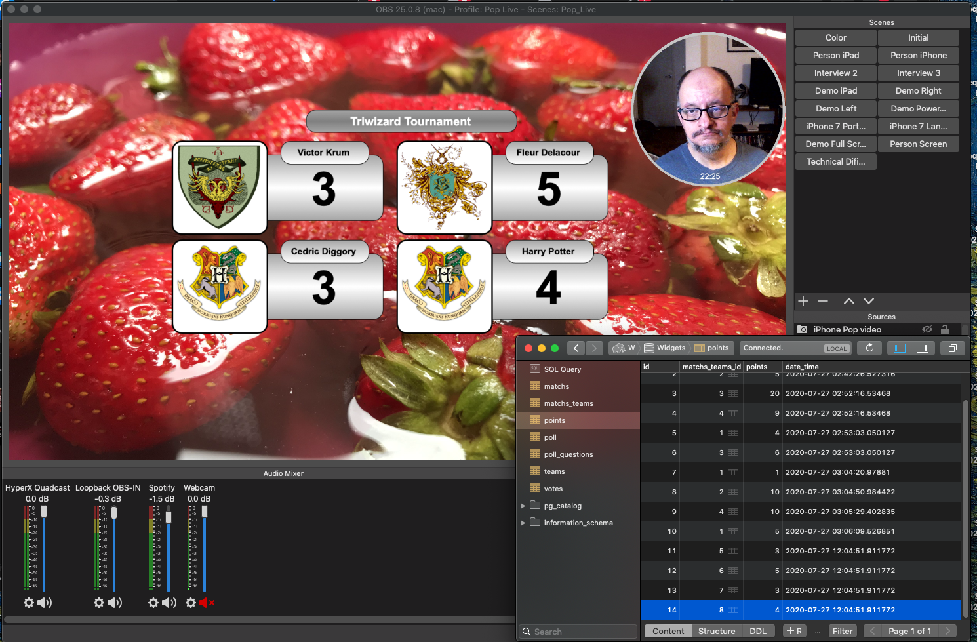Adjust the Spotify volume fader
This screenshot has width=977, height=642.
tap(169, 517)
